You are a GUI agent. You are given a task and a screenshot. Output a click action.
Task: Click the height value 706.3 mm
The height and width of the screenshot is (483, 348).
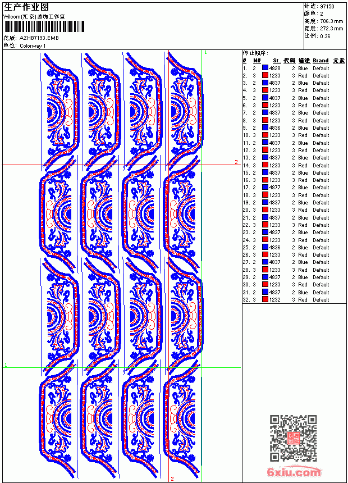331,21
